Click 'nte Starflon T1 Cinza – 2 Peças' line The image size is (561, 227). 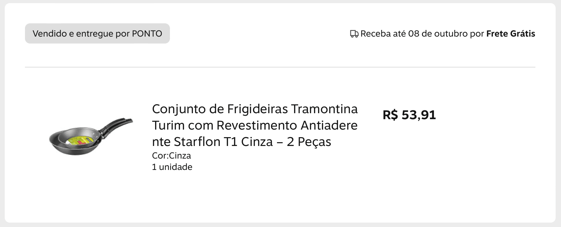[x=242, y=142]
